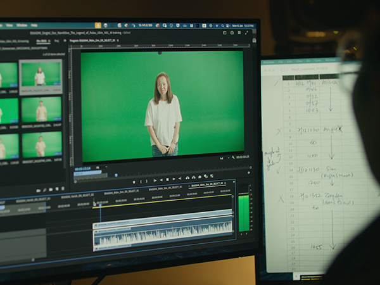Open playback resolution Full dropdown
The height and width of the screenshot is (285, 380).
[x=224, y=158]
